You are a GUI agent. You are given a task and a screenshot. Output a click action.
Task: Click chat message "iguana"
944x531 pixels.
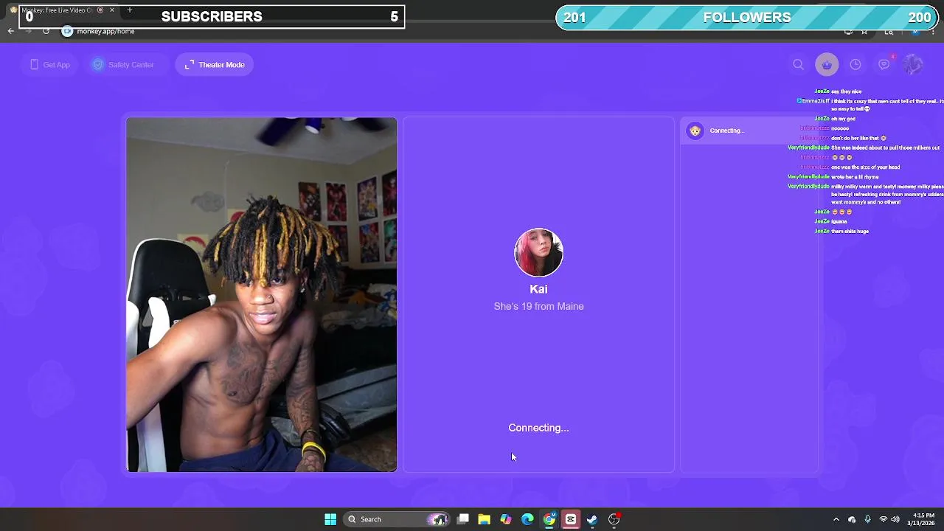(839, 221)
